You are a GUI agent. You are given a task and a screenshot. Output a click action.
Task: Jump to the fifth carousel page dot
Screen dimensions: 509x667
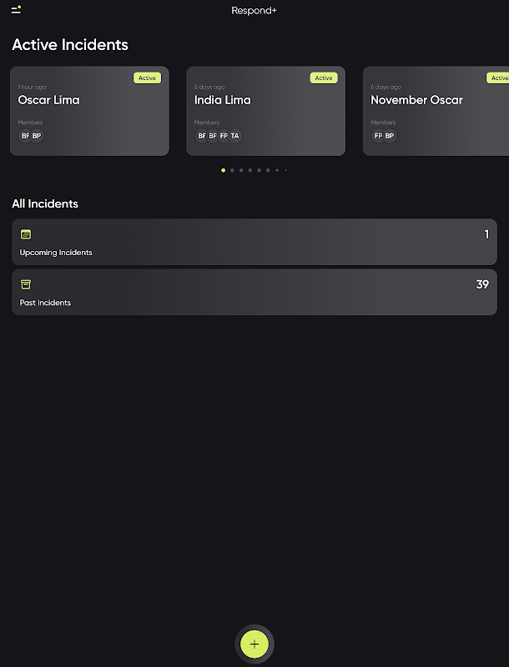259,170
